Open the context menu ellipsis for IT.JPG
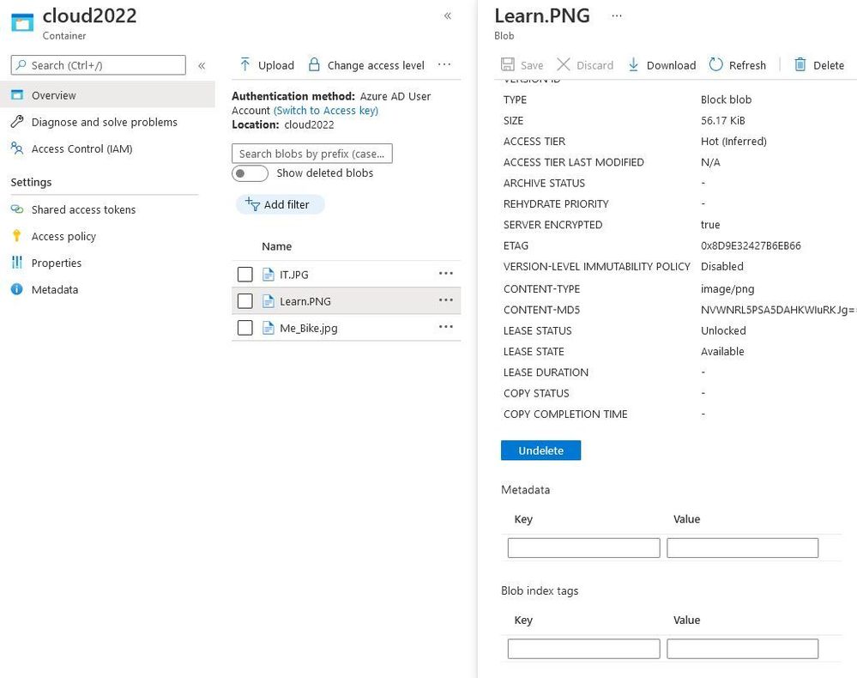This screenshot has height=678, width=857. [446, 273]
